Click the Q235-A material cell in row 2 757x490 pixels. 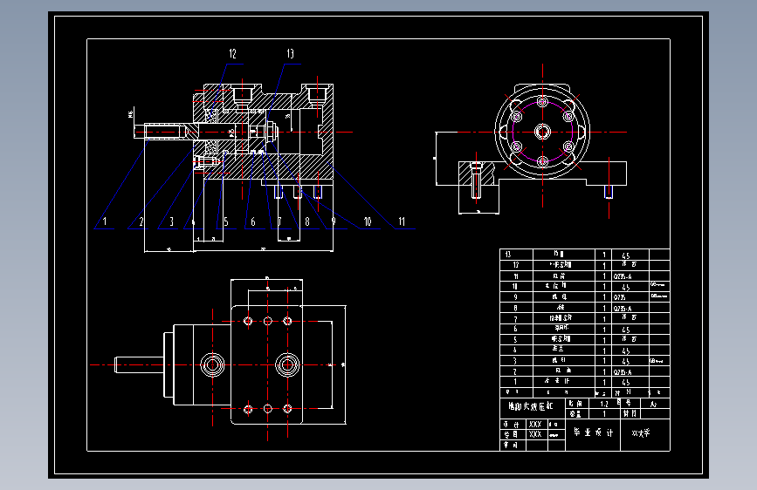630,371
